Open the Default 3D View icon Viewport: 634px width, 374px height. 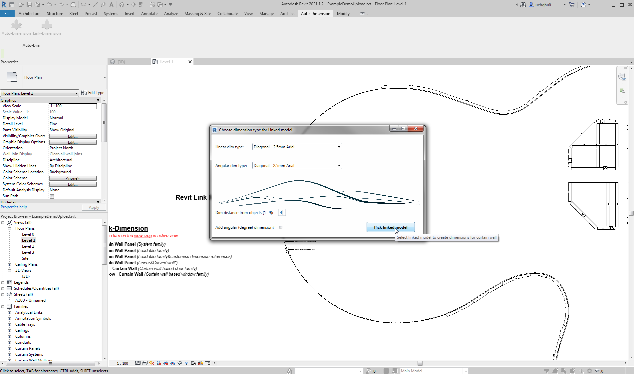pyautogui.click(x=122, y=5)
